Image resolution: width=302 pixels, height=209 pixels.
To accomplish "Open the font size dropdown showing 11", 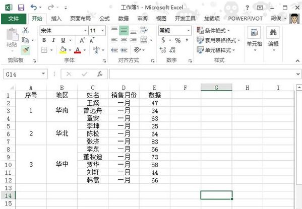I will coord(102,30).
